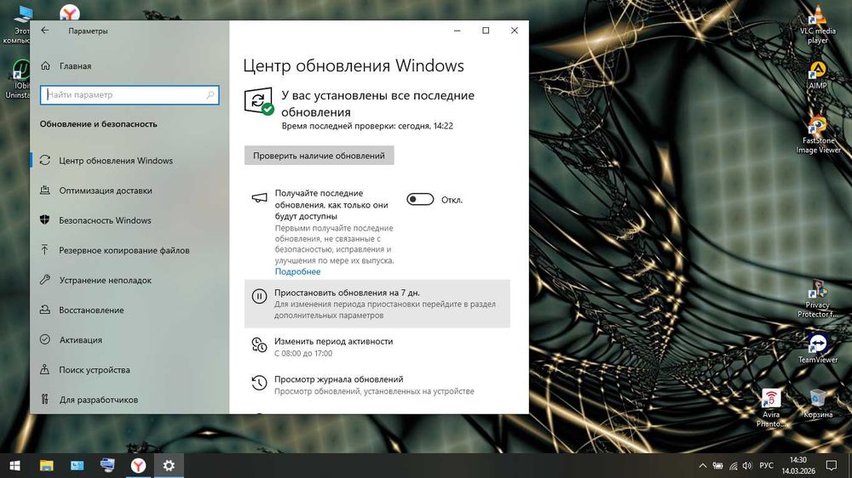Click the find device person icon

click(44, 369)
